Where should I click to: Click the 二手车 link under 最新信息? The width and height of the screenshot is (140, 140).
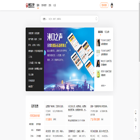[x=31, y=136]
